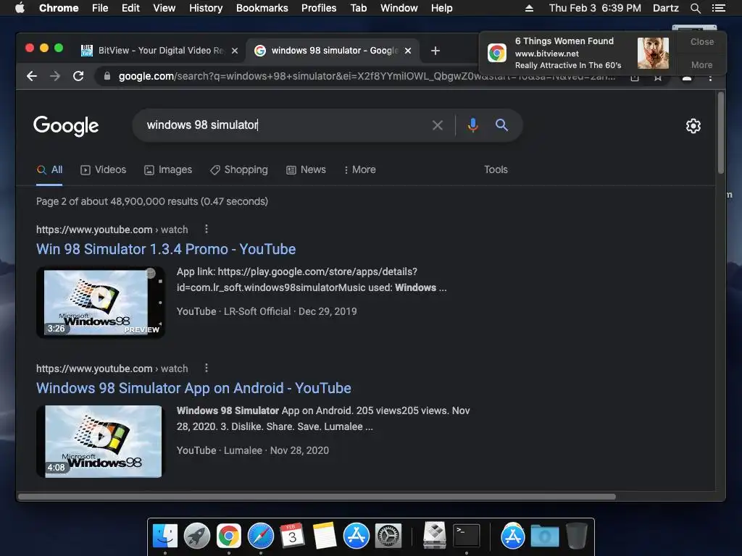Open the File menu
This screenshot has width=742, height=556.
[x=100, y=8]
